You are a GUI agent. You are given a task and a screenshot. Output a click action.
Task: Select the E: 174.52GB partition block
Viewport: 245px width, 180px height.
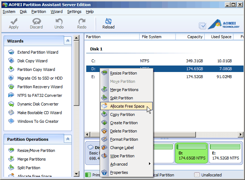click(x=225, y=153)
